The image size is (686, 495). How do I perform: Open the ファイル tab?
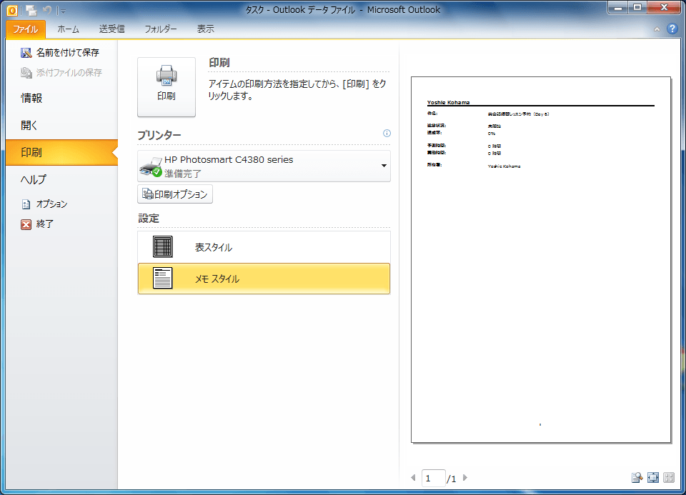[x=26, y=29]
